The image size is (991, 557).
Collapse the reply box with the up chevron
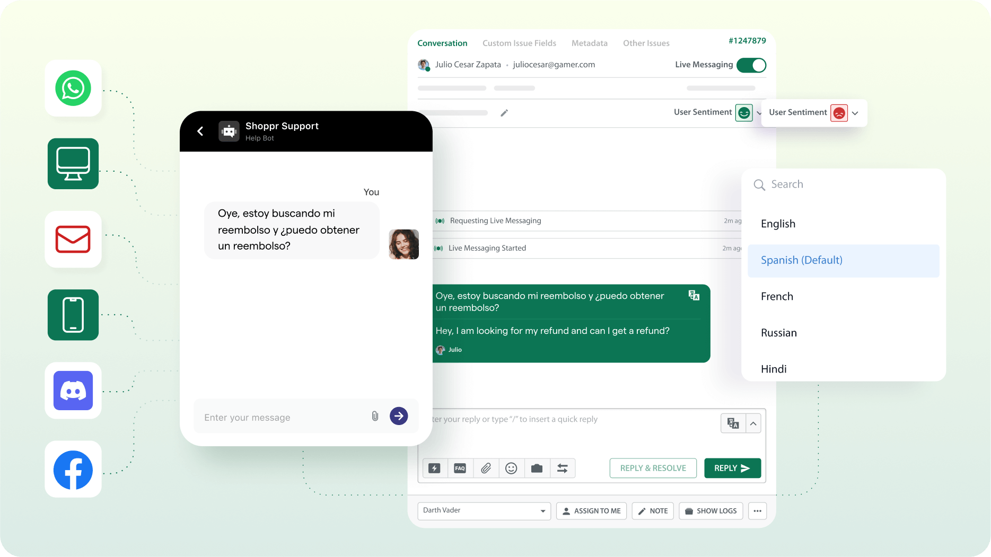[x=753, y=423]
